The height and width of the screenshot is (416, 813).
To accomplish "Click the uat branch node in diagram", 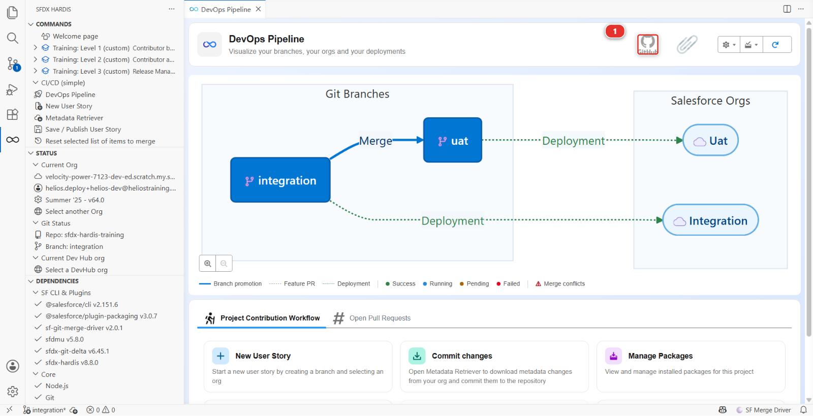I will coord(453,140).
